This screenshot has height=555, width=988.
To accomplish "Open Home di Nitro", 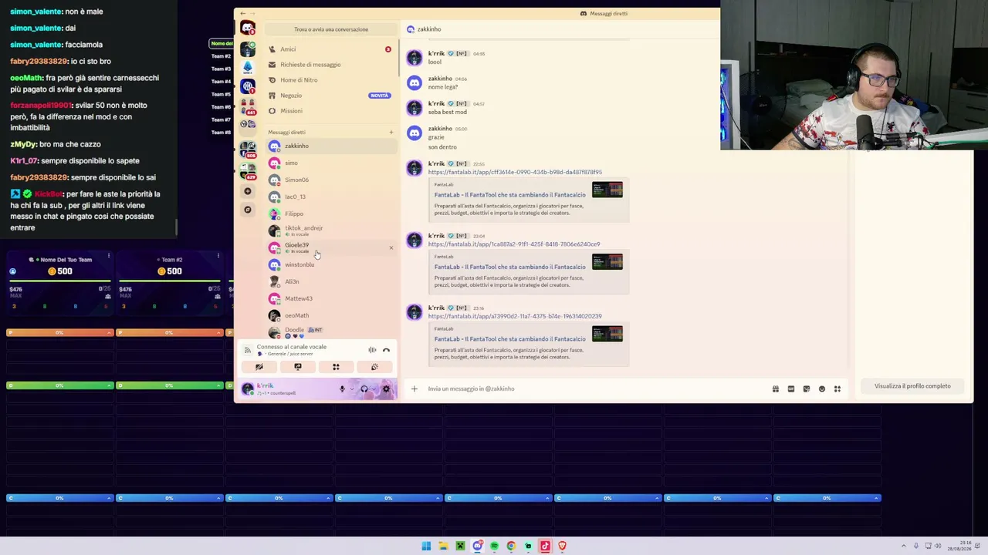I will coord(330,80).
